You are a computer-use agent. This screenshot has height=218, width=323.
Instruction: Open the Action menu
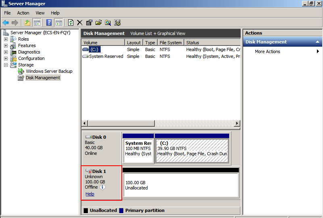[23, 13]
